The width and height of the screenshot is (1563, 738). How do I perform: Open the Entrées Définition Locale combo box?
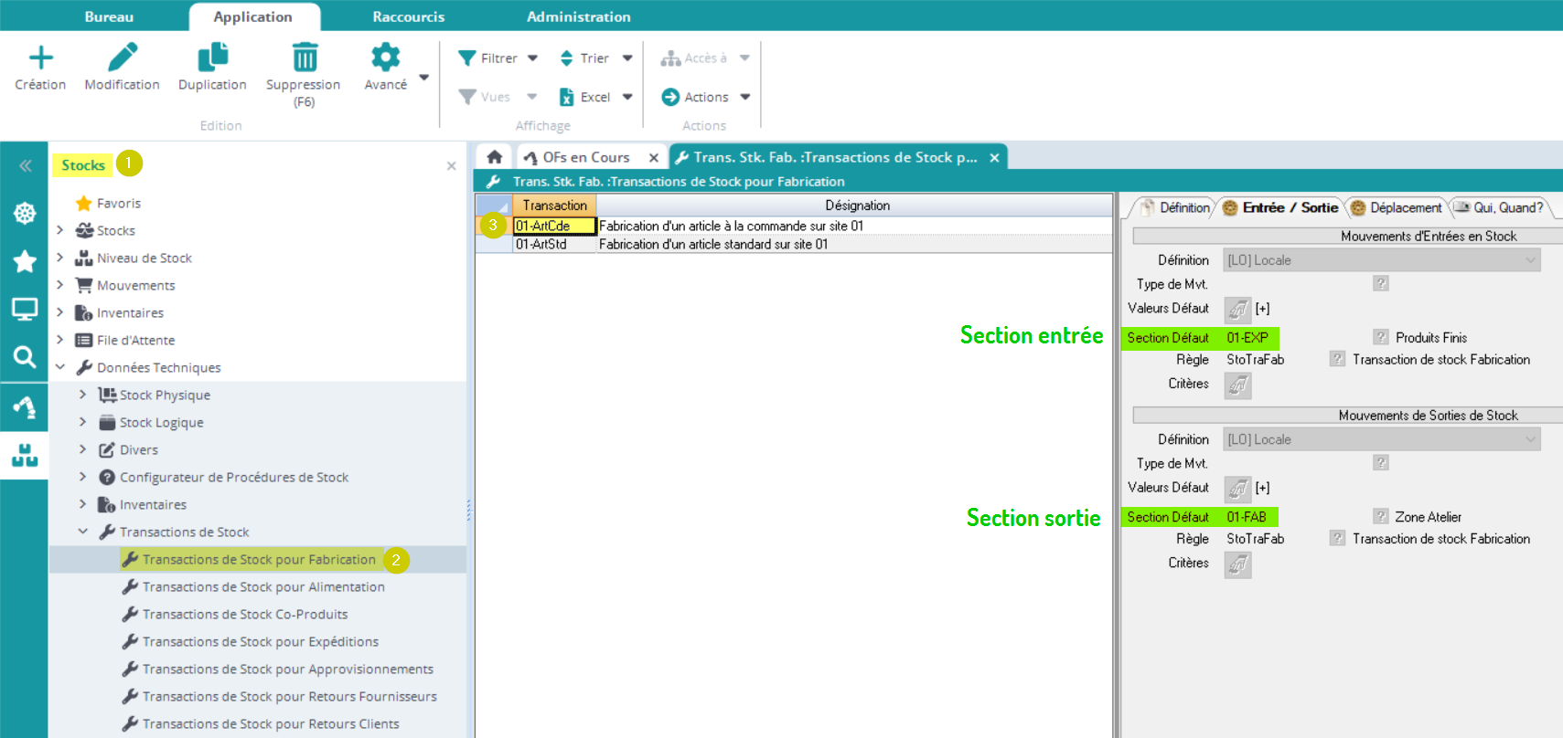pos(1381,260)
